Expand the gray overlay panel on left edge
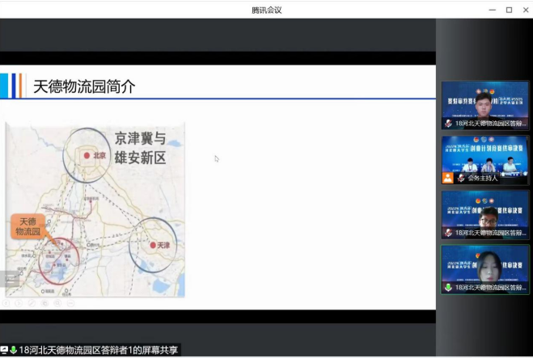The image size is (533, 358). (10, 279)
